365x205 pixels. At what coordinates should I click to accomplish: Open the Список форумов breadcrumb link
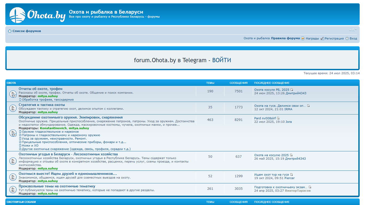tap(27, 31)
